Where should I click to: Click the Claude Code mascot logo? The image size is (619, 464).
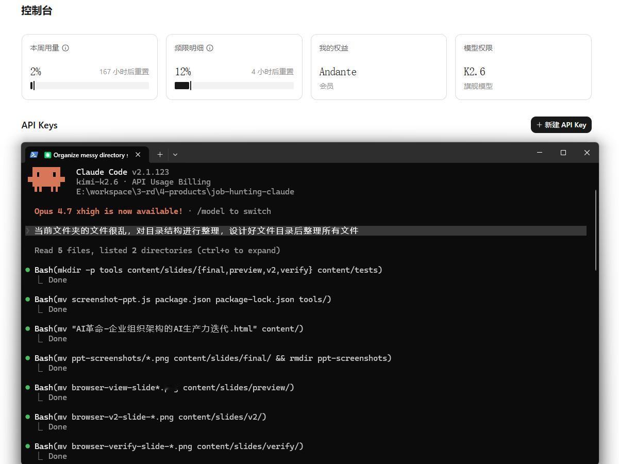pyautogui.click(x=46, y=179)
